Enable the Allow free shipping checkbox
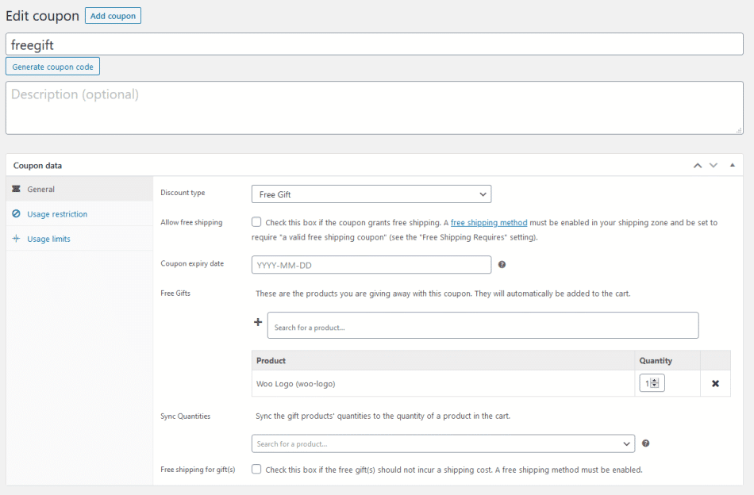The width and height of the screenshot is (754, 495). click(x=256, y=223)
